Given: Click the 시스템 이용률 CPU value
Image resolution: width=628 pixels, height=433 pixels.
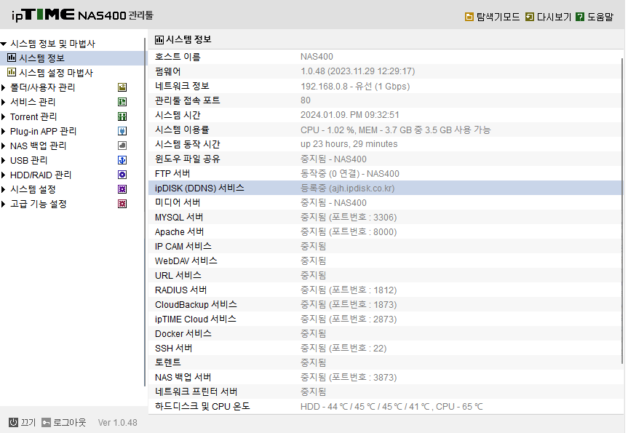Looking at the screenshot, I should point(395,130).
